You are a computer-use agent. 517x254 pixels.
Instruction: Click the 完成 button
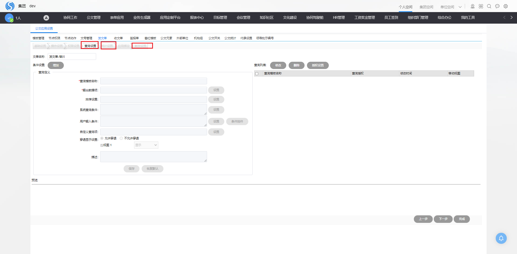click(462, 219)
